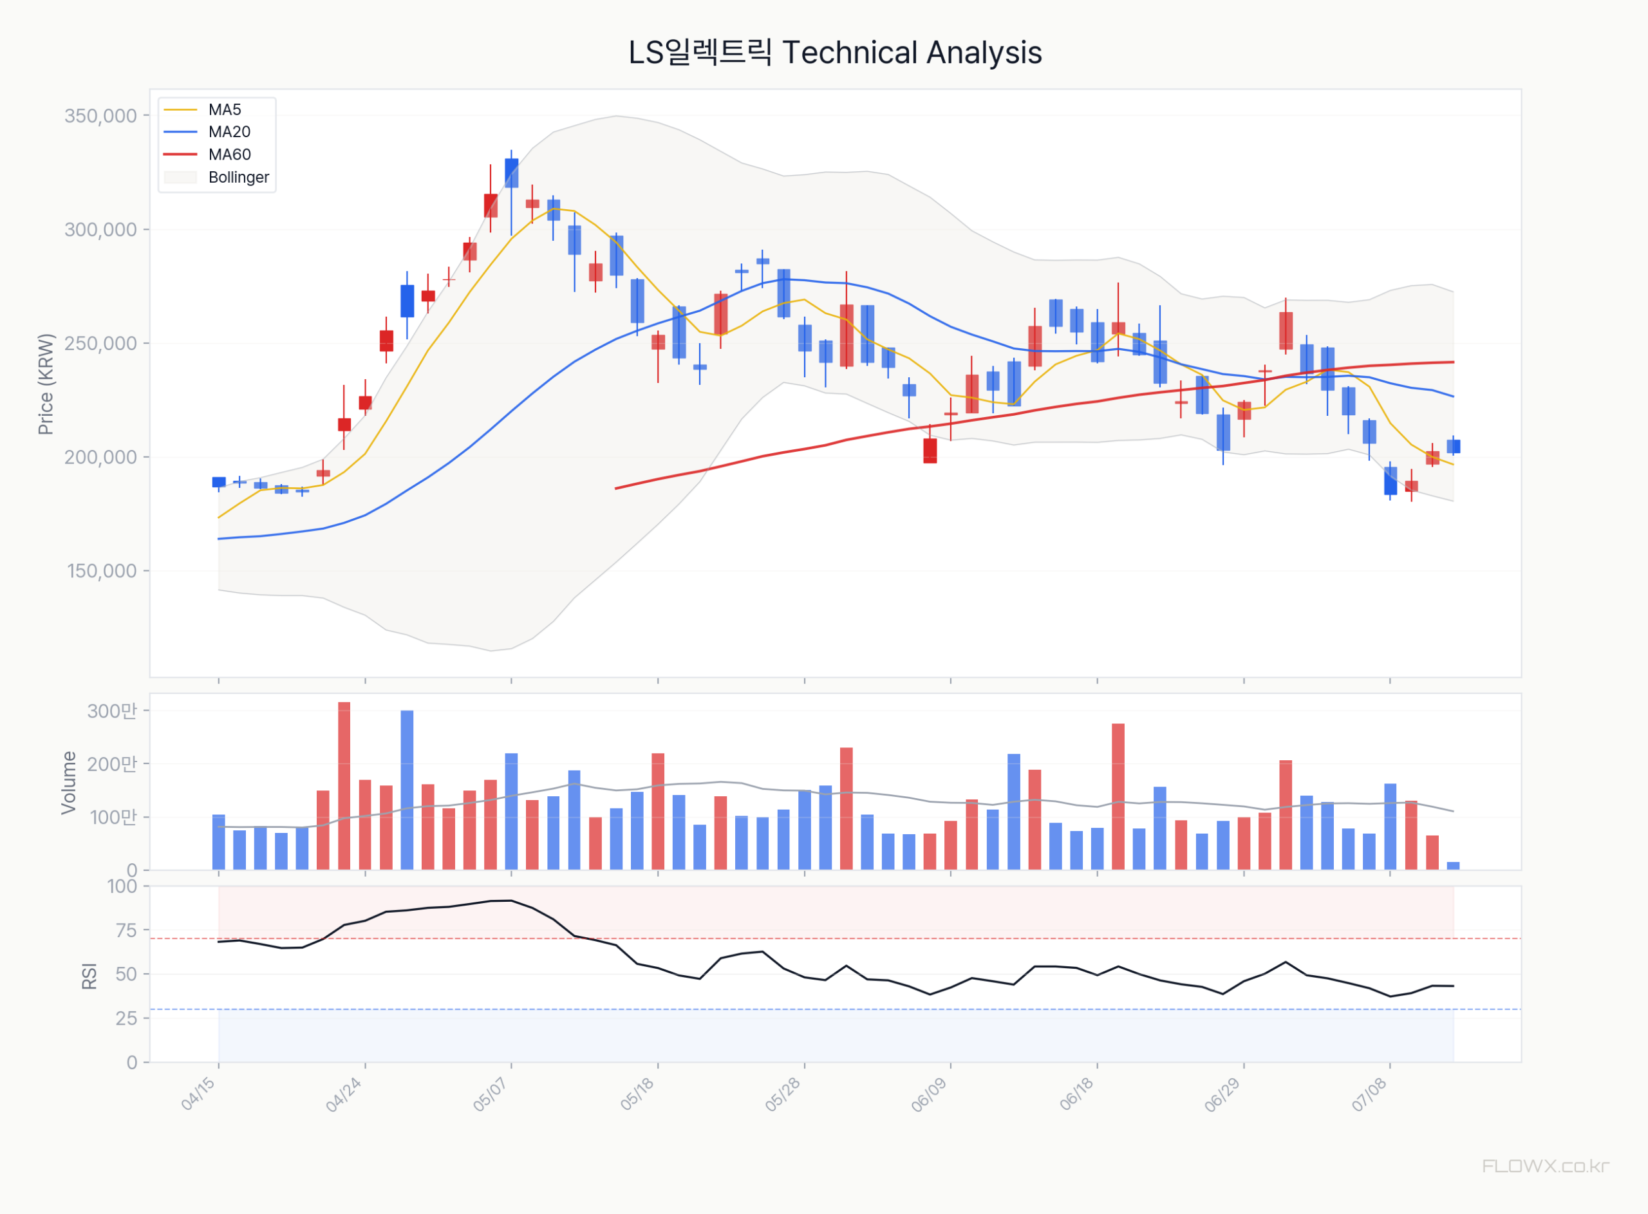Click the red MA60 legend line swatch
Screen dimensions: 1648x1214
181,155
